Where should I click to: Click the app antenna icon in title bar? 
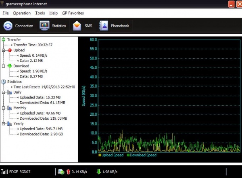pos(2,3)
